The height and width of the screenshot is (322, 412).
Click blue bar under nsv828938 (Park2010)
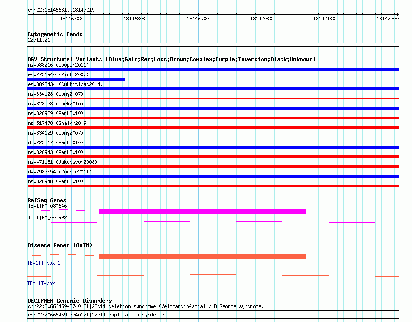[213, 108]
